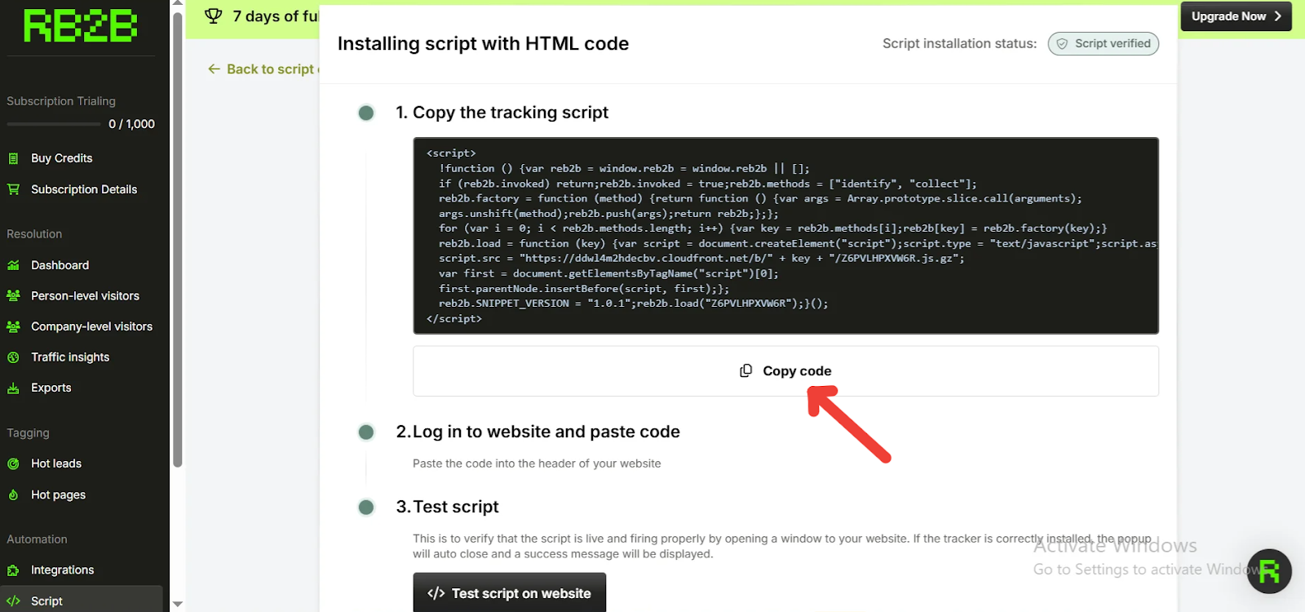Click the sidebar scrollbar down arrow
The image size is (1305, 612).
pos(178,605)
